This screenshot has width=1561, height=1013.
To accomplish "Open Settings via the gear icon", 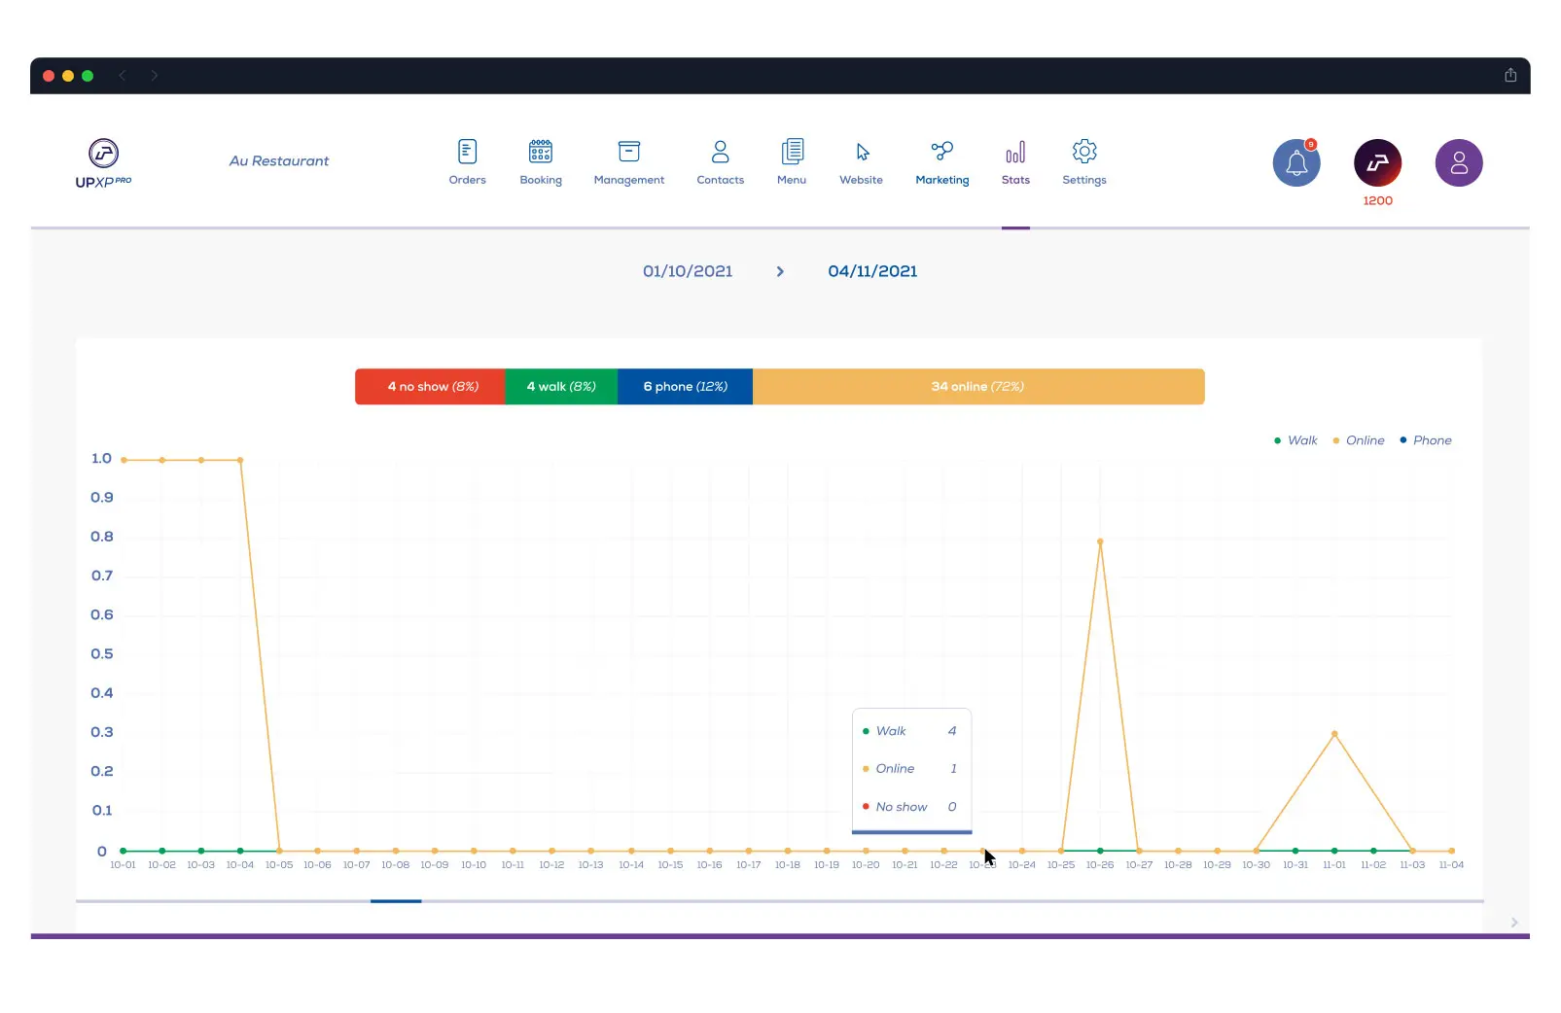I will (x=1084, y=160).
